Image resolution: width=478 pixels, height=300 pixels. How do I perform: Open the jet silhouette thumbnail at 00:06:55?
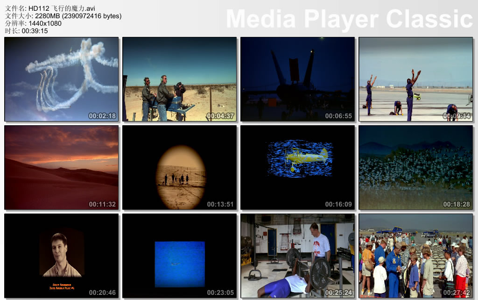297,79
